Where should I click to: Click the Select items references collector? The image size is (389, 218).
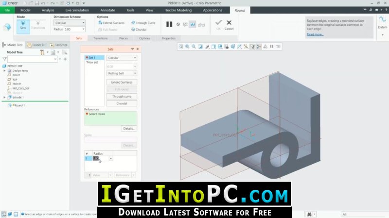coord(110,118)
